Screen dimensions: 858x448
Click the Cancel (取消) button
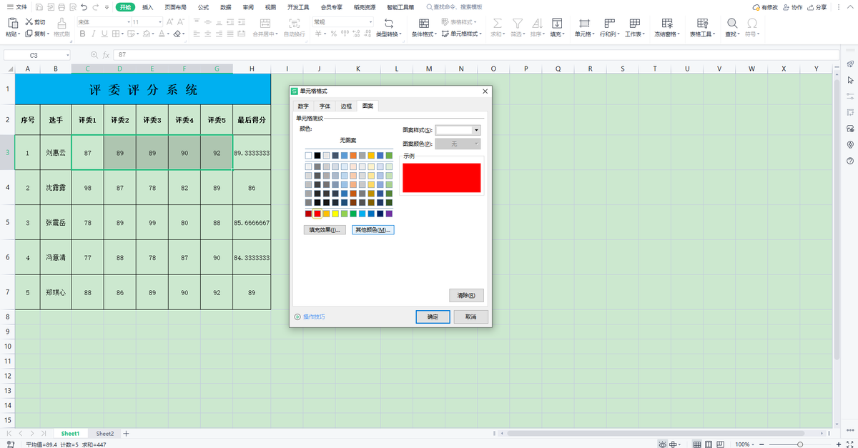point(470,317)
